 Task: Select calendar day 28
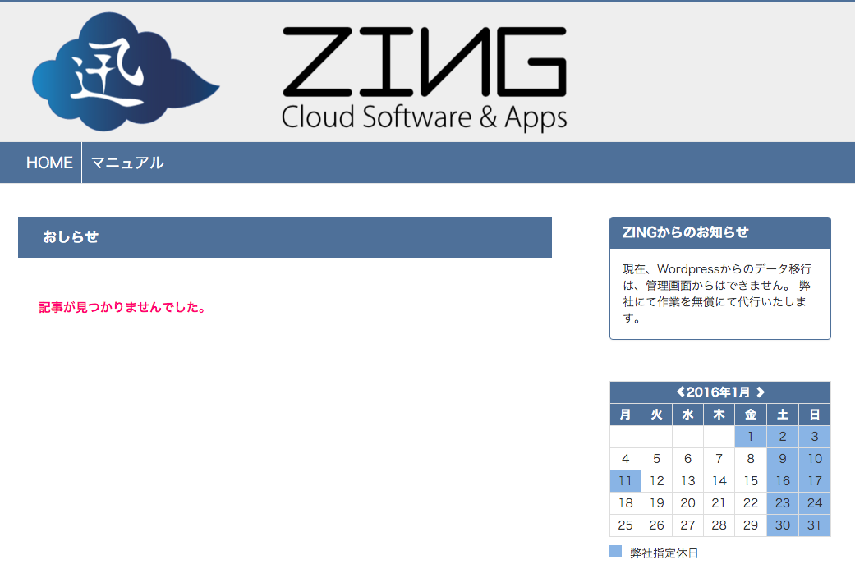(x=719, y=525)
